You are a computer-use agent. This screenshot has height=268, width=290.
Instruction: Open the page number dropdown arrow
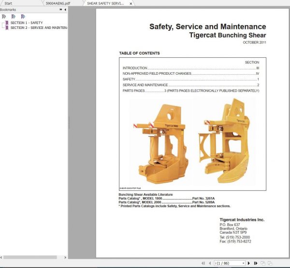[244, 263]
